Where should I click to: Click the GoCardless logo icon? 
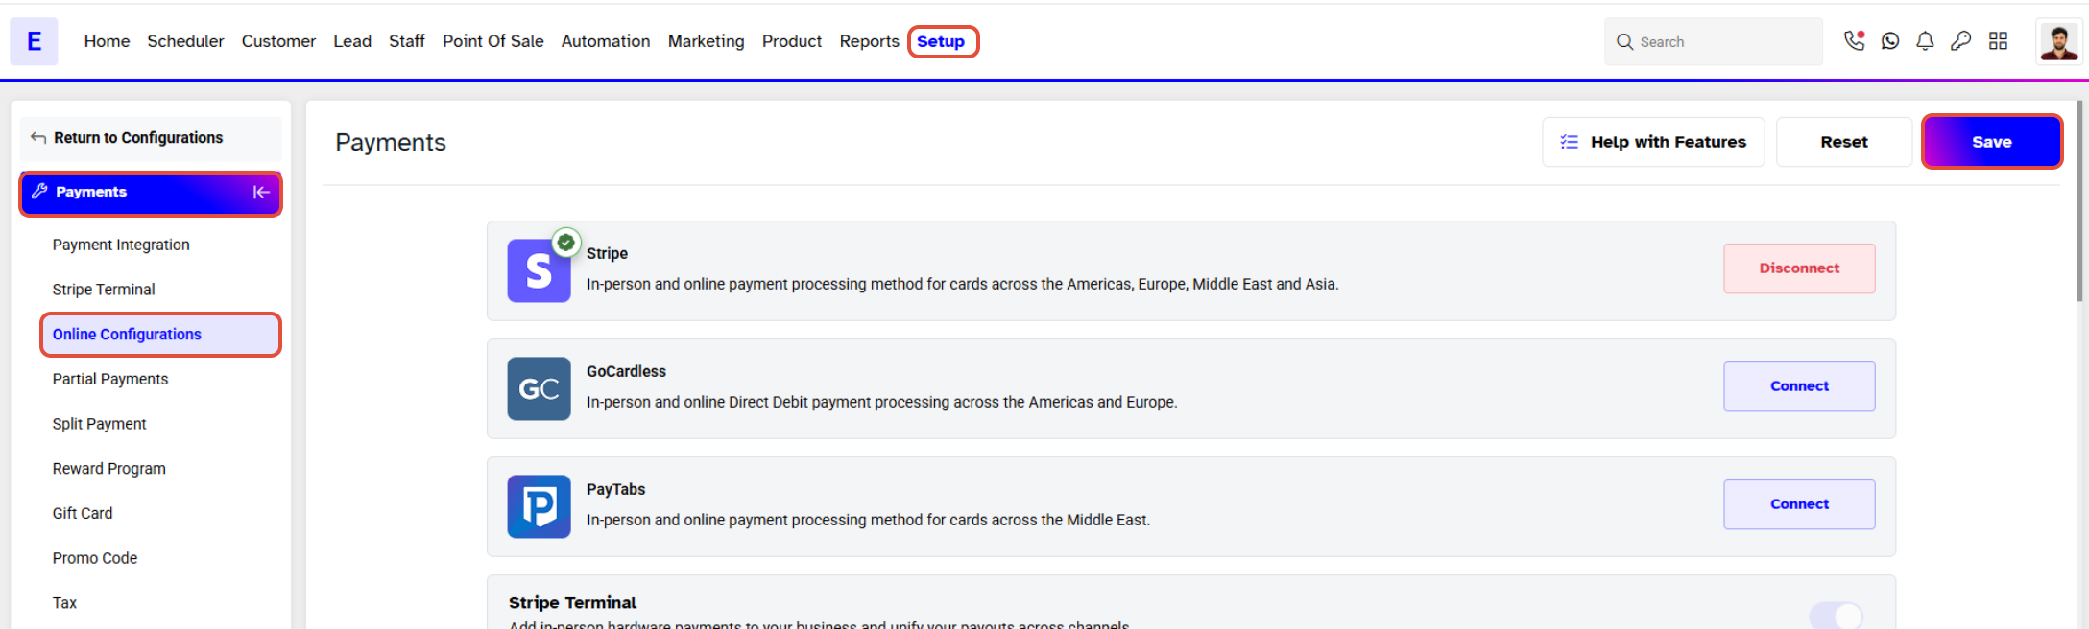[x=539, y=388]
